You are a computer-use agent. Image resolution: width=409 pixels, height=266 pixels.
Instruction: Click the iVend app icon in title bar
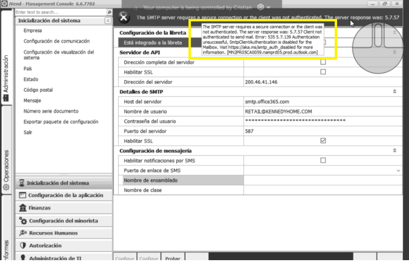coord(4,4)
